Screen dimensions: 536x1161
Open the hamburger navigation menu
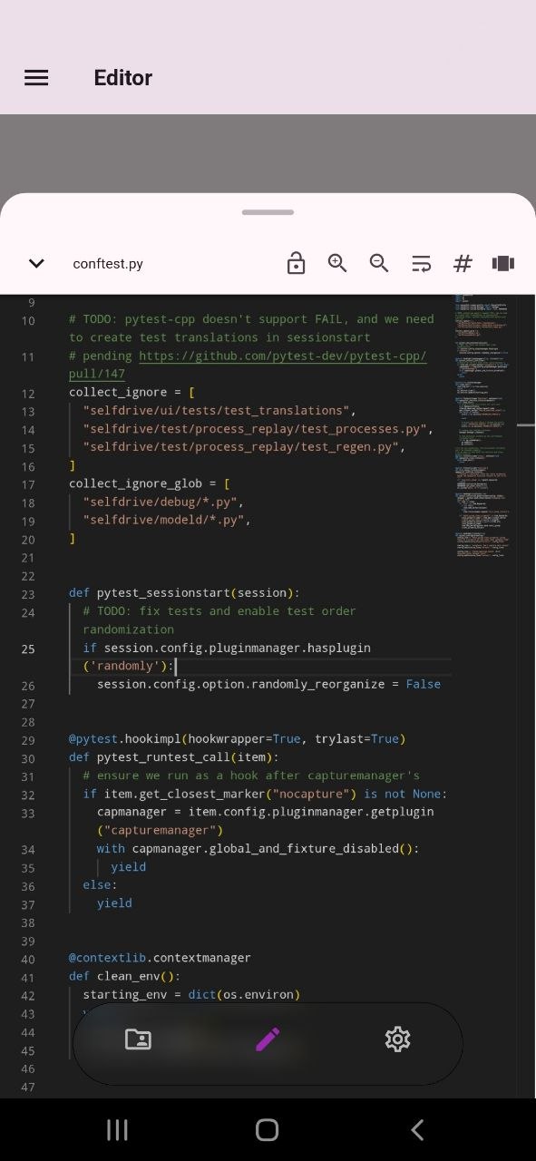point(36,78)
